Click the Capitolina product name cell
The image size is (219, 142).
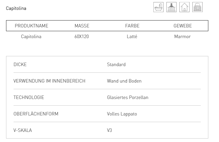(31, 37)
